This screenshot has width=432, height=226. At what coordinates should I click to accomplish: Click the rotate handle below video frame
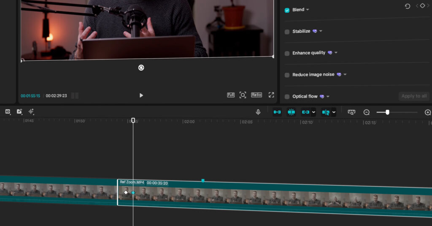coord(141,68)
